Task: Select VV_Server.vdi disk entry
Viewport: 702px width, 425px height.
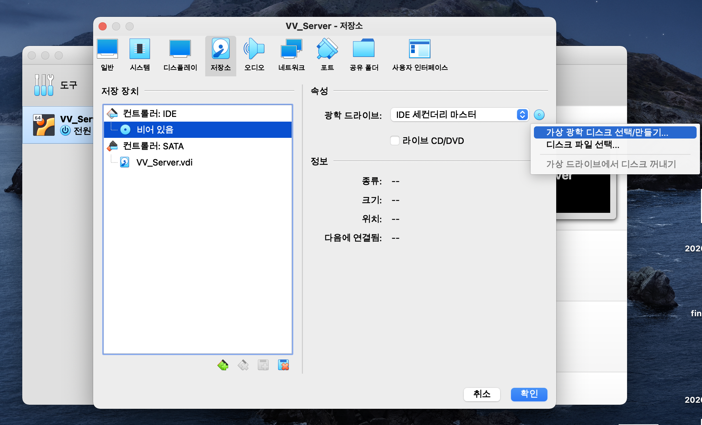Action: (x=164, y=162)
